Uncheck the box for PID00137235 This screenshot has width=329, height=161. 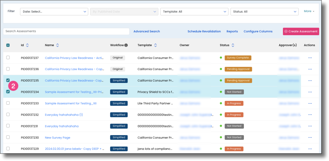click(8, 80)
